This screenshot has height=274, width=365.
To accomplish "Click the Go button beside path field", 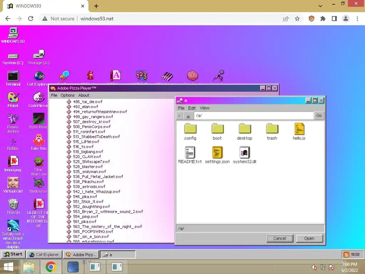I will pos(319,116).
